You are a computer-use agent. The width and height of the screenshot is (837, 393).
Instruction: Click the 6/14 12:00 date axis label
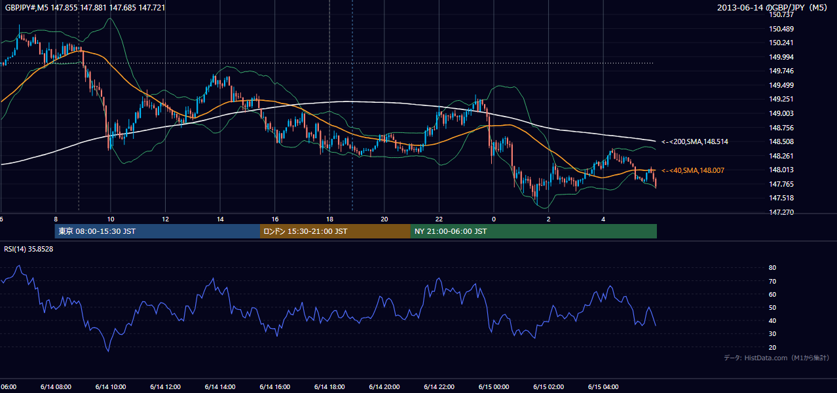165,386
